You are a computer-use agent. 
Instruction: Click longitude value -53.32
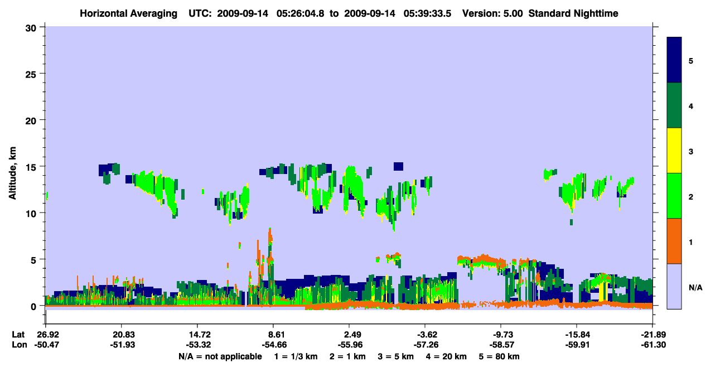[197, 345]
